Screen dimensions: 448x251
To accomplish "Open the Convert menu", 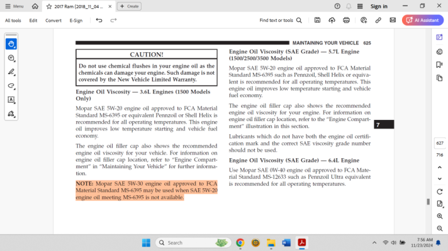I will 53,20.
